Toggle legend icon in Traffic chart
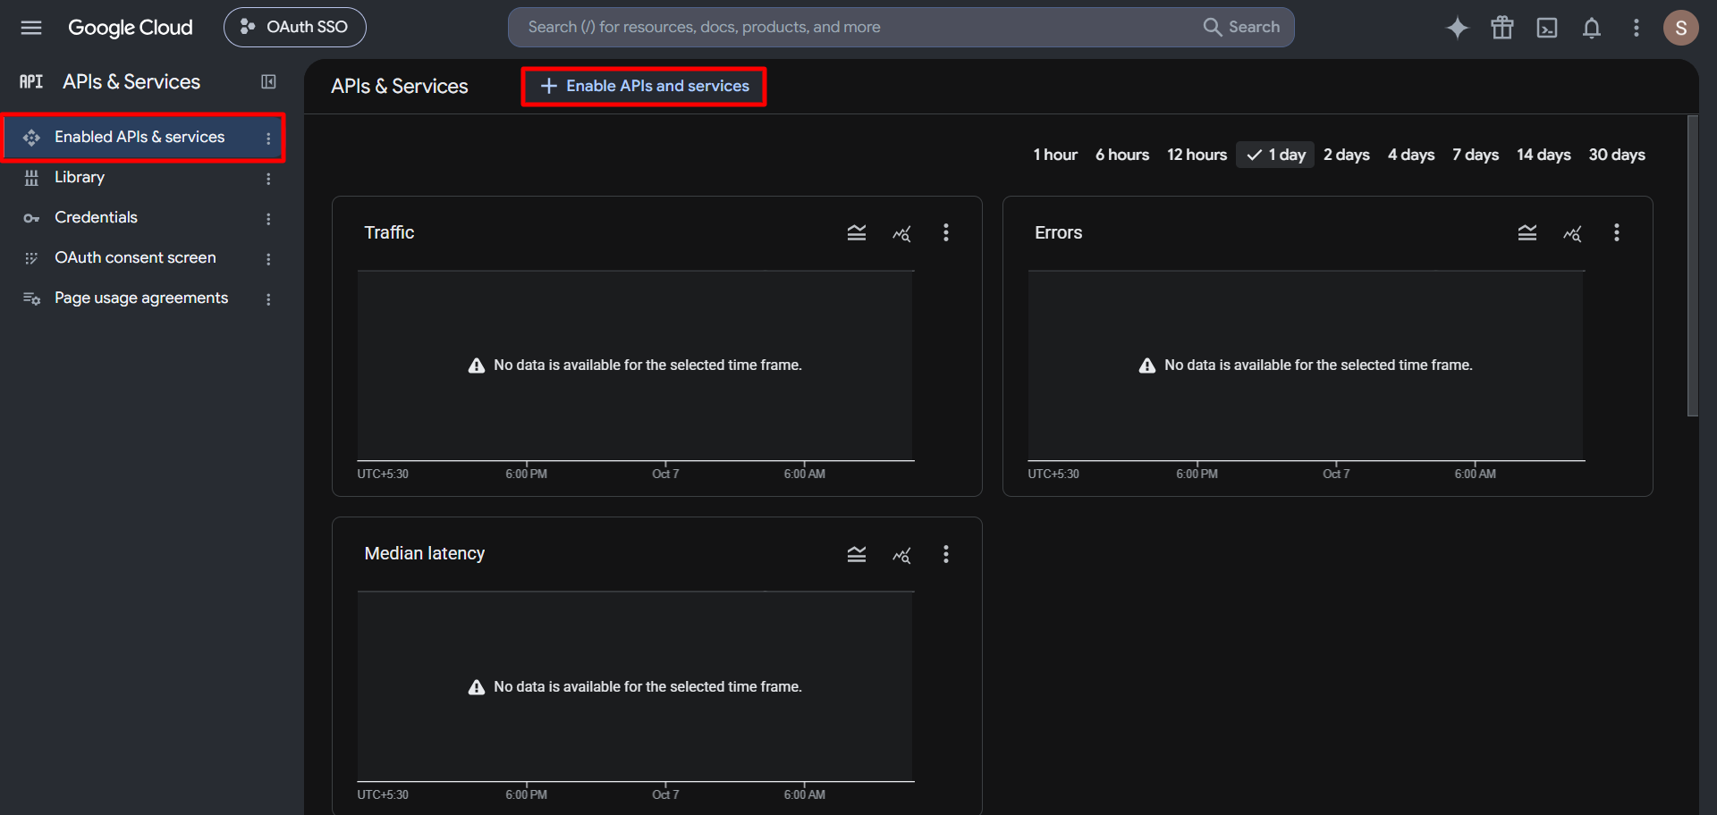Viewport: 1717px width, 815px height. (857, 232)
